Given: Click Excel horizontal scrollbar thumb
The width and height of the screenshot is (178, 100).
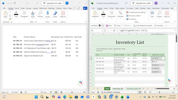Looking at the screenshot, I should point(163,88).
